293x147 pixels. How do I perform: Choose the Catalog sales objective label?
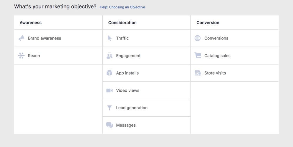coord(217,56)
